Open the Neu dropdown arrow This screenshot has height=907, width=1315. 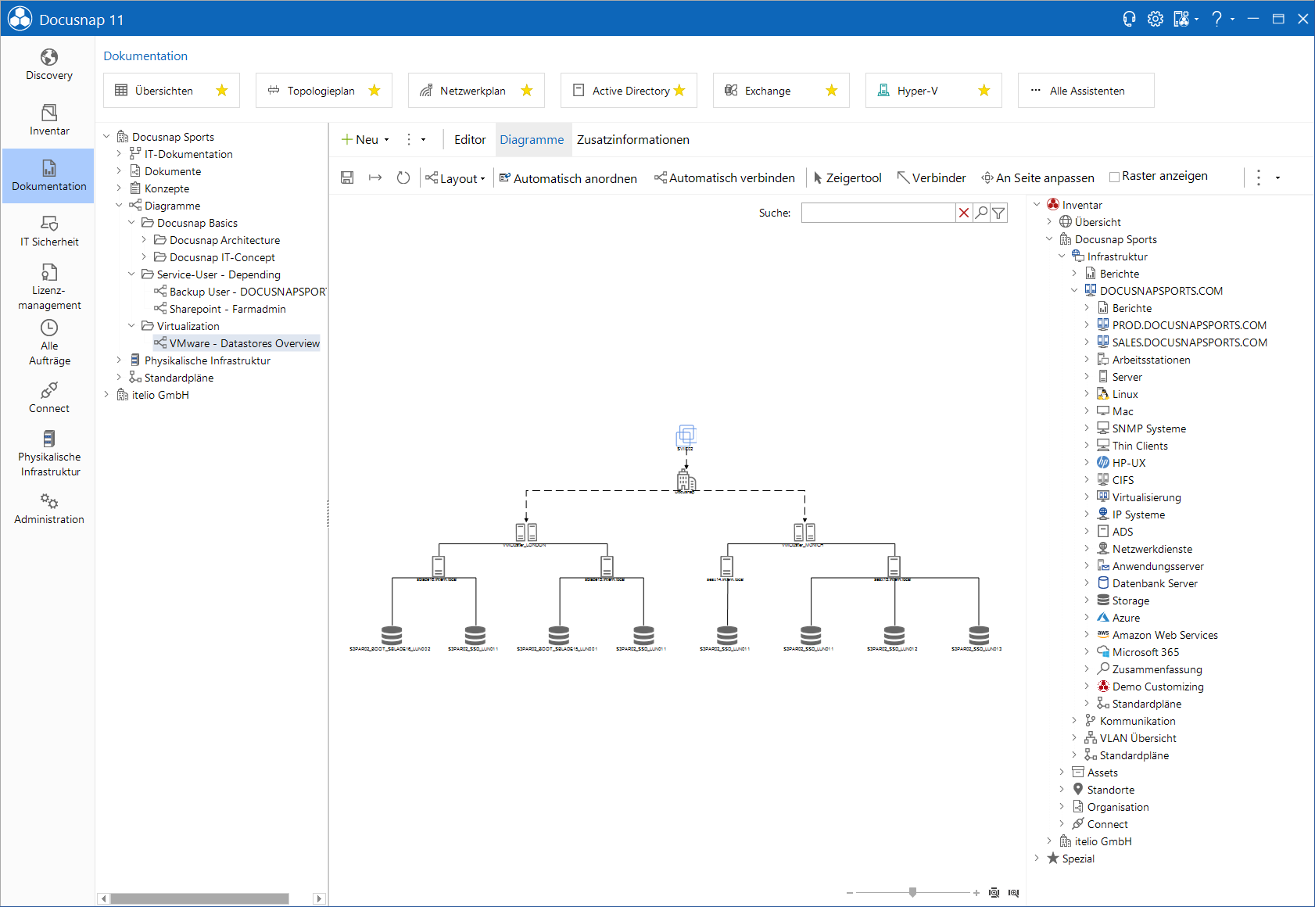click(386, 140)
